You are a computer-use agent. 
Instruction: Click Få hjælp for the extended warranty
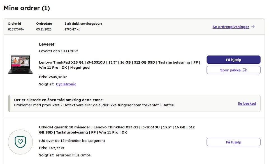(x=233, y=142)
